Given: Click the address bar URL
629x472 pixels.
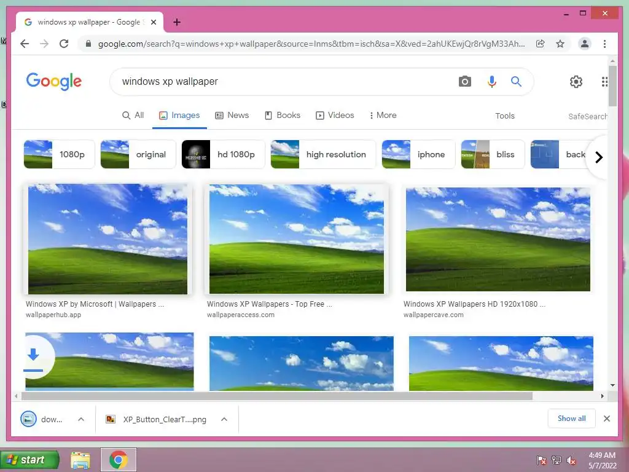Looking at the screenshot, I should point(311,44).
